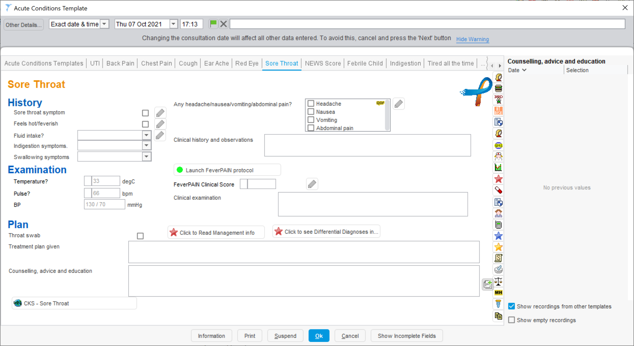Screen dimensions: 634x346
Task: Expand the Swallowing symptoms dropdown
Action: pos(146,157)
